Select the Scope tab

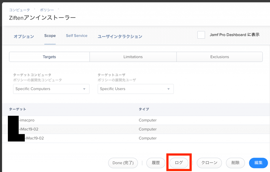(x=50, y=36)
